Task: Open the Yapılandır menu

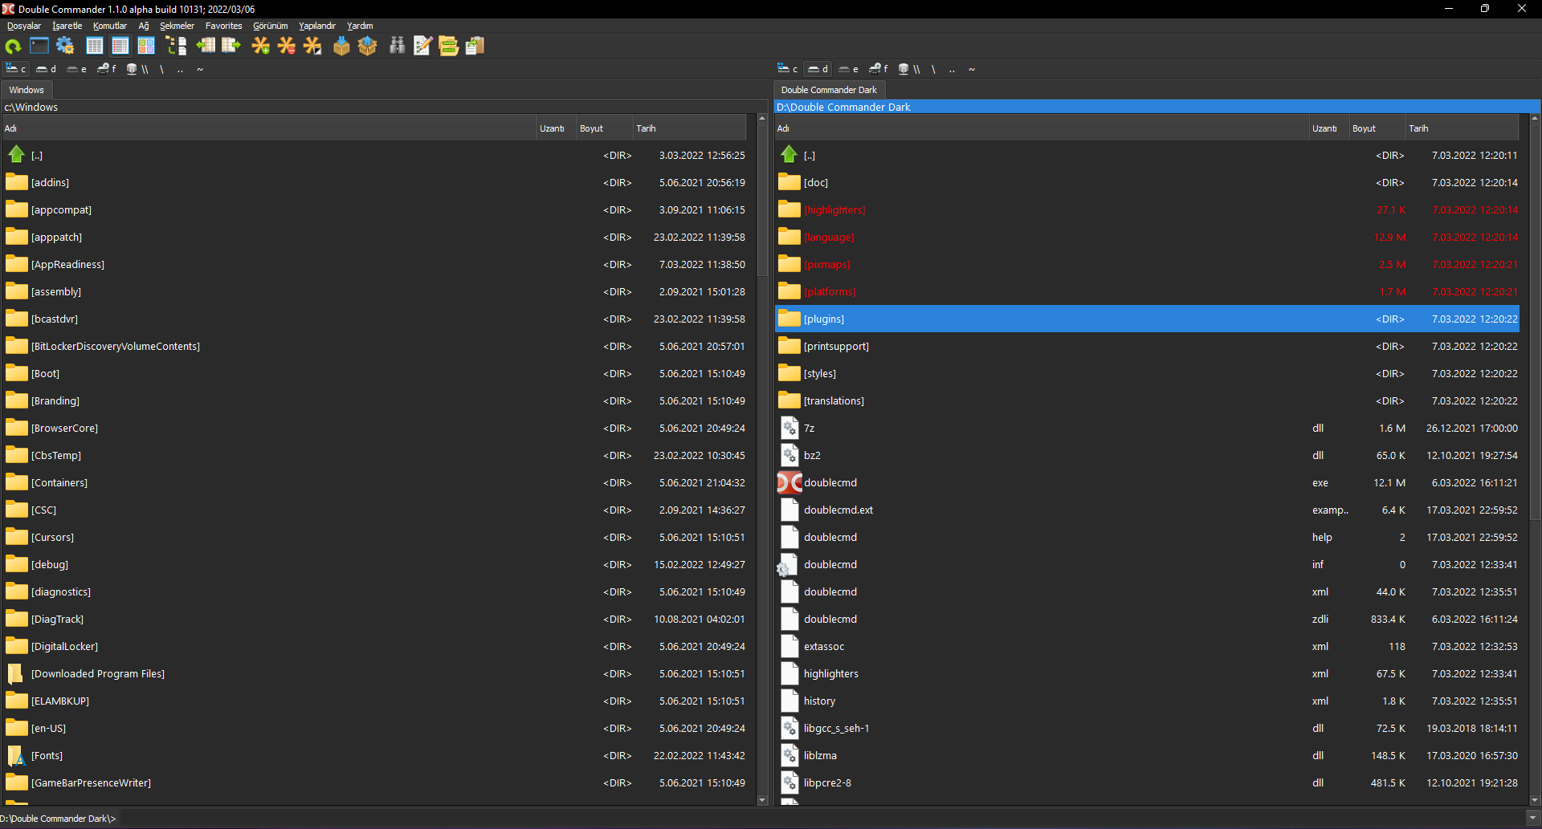Action: [317, 26]
